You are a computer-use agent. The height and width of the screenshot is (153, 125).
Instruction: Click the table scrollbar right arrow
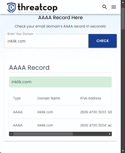pyautogui.click(x=110, y=134)
